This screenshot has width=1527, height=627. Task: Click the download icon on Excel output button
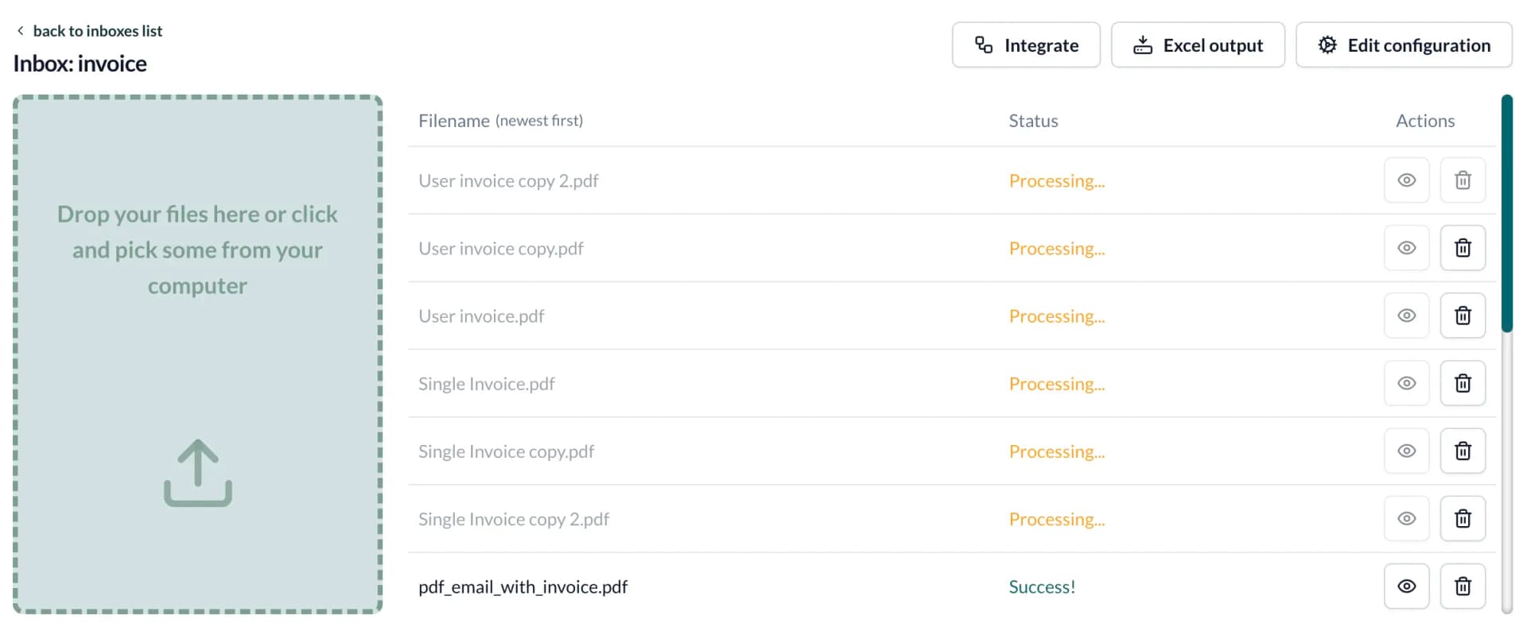tap(1143, 45)
